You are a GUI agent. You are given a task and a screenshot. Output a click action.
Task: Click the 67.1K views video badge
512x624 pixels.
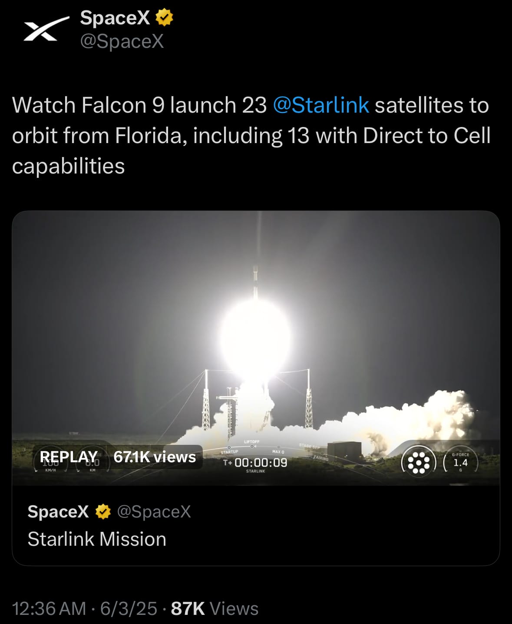coord(155,457)
